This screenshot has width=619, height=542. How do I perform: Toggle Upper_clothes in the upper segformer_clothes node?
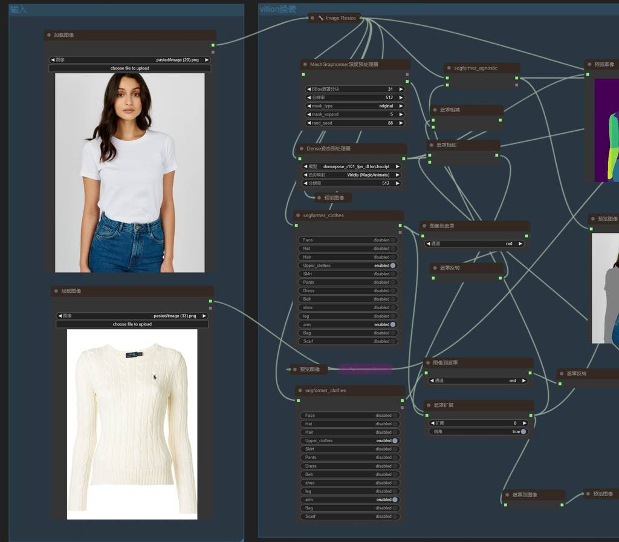393,266
